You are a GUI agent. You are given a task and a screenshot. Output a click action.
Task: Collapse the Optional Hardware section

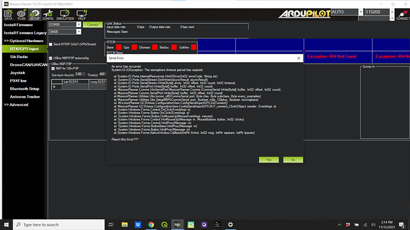pyautogui.click(x=24, y=41)
